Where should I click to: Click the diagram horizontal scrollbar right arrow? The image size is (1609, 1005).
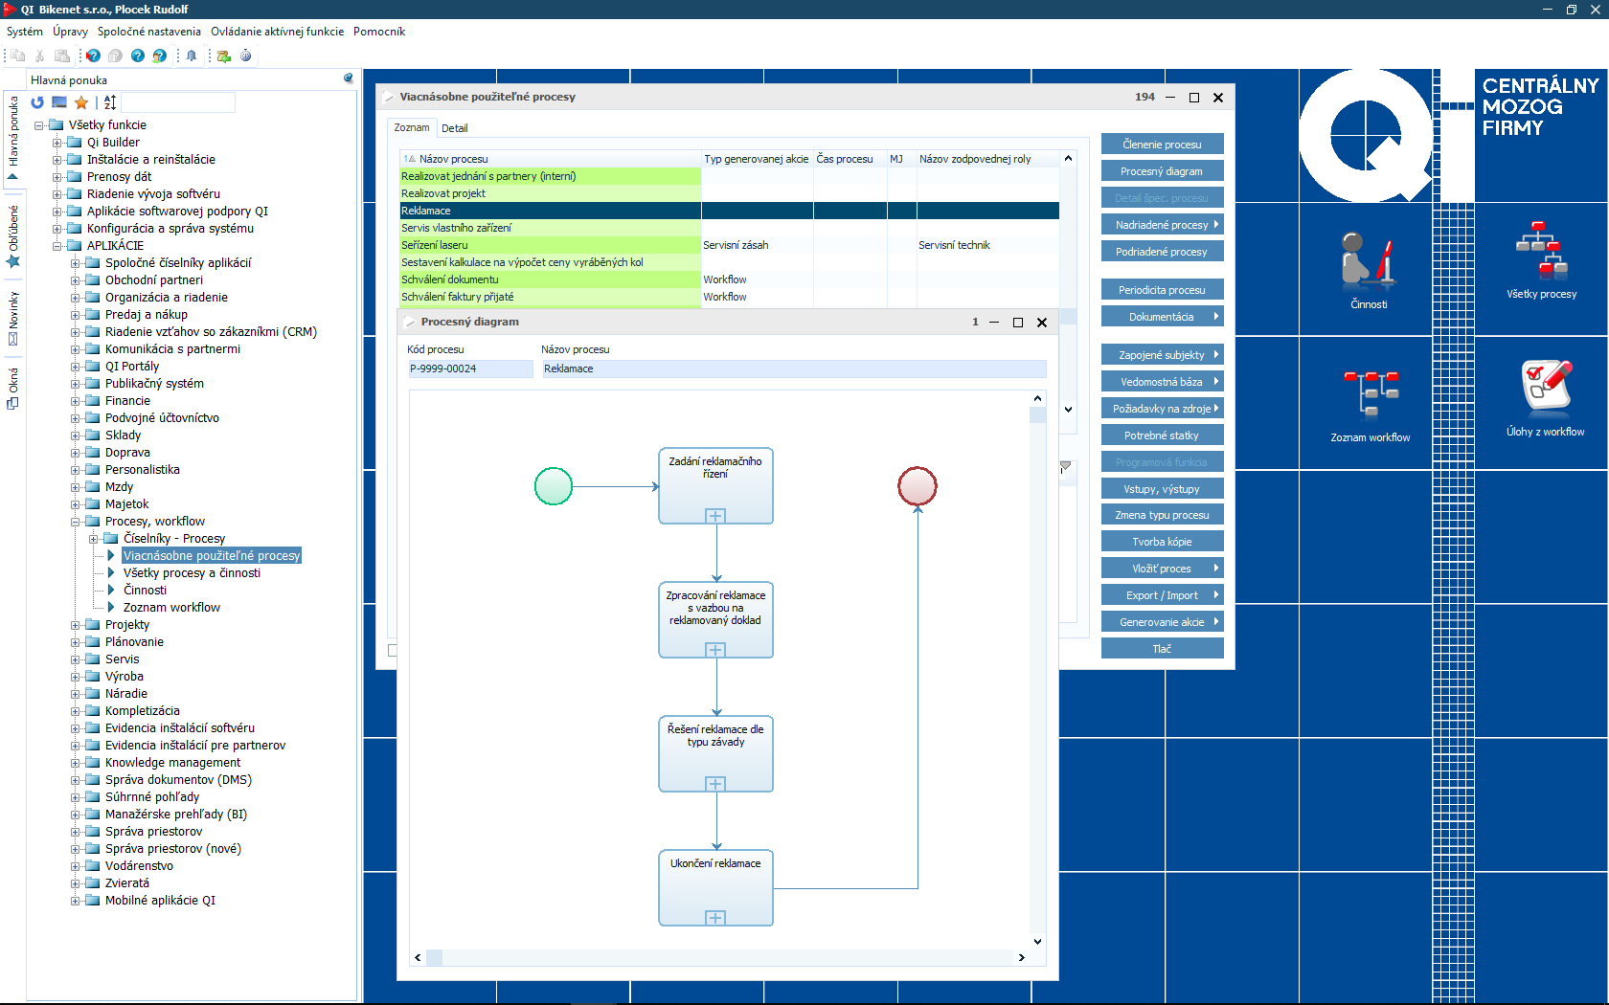point(1021,957)
